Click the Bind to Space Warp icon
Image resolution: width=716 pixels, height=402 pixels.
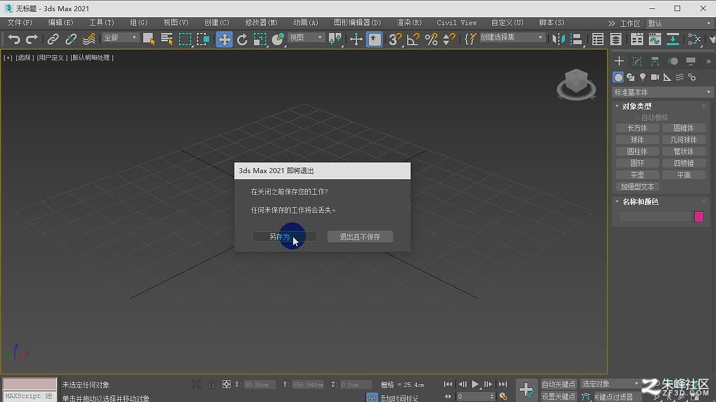coord(89,39)
